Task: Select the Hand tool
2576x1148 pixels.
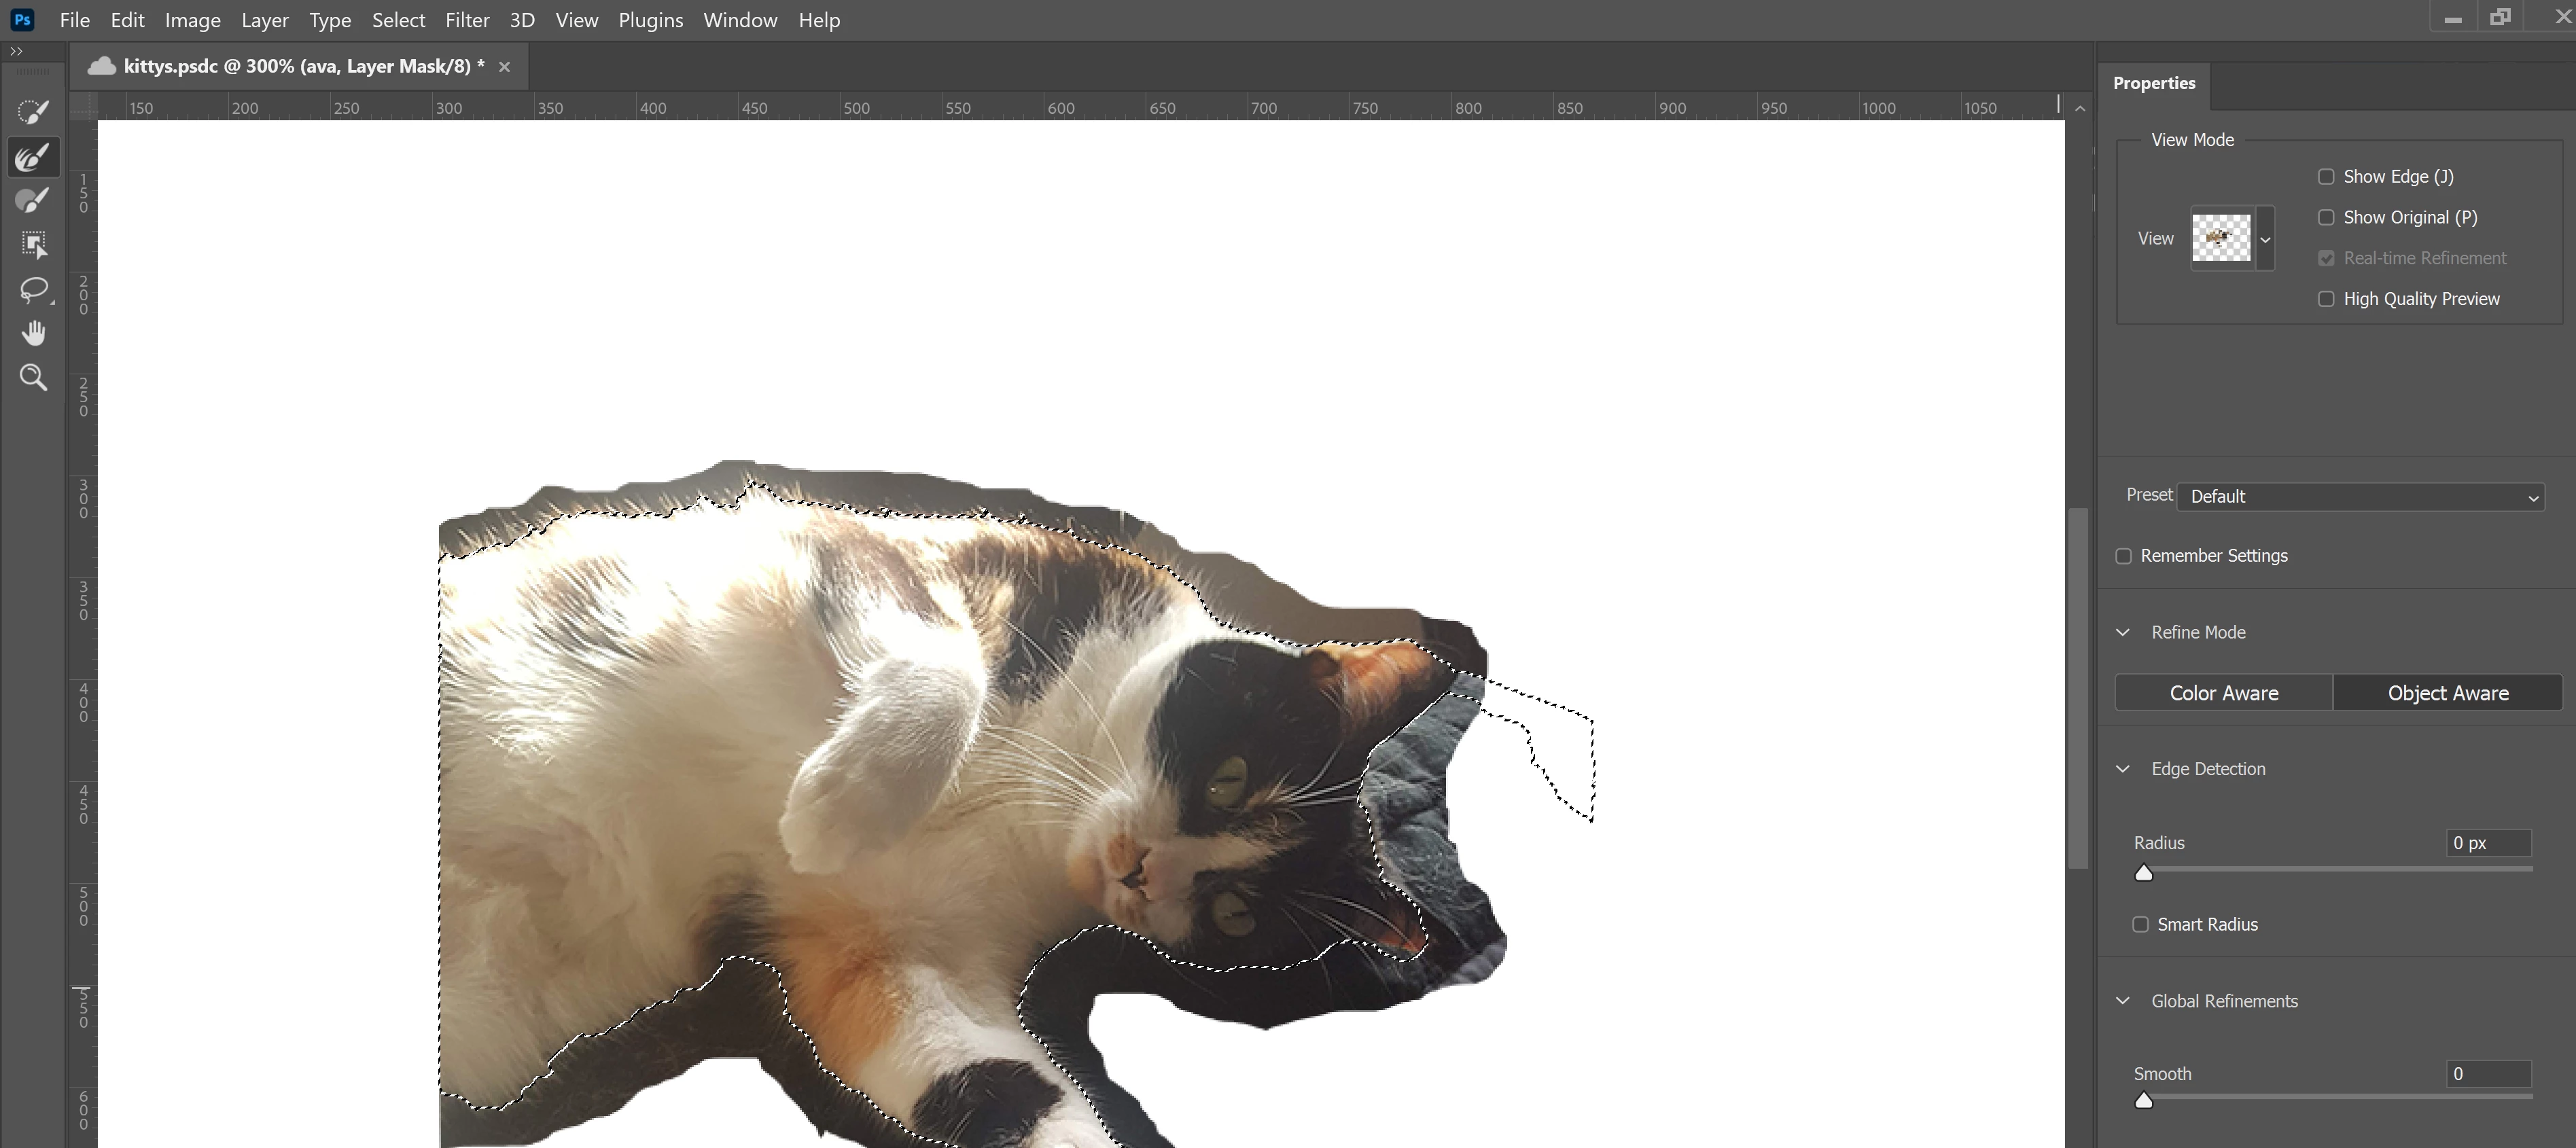Action: [x=33, y=333]
